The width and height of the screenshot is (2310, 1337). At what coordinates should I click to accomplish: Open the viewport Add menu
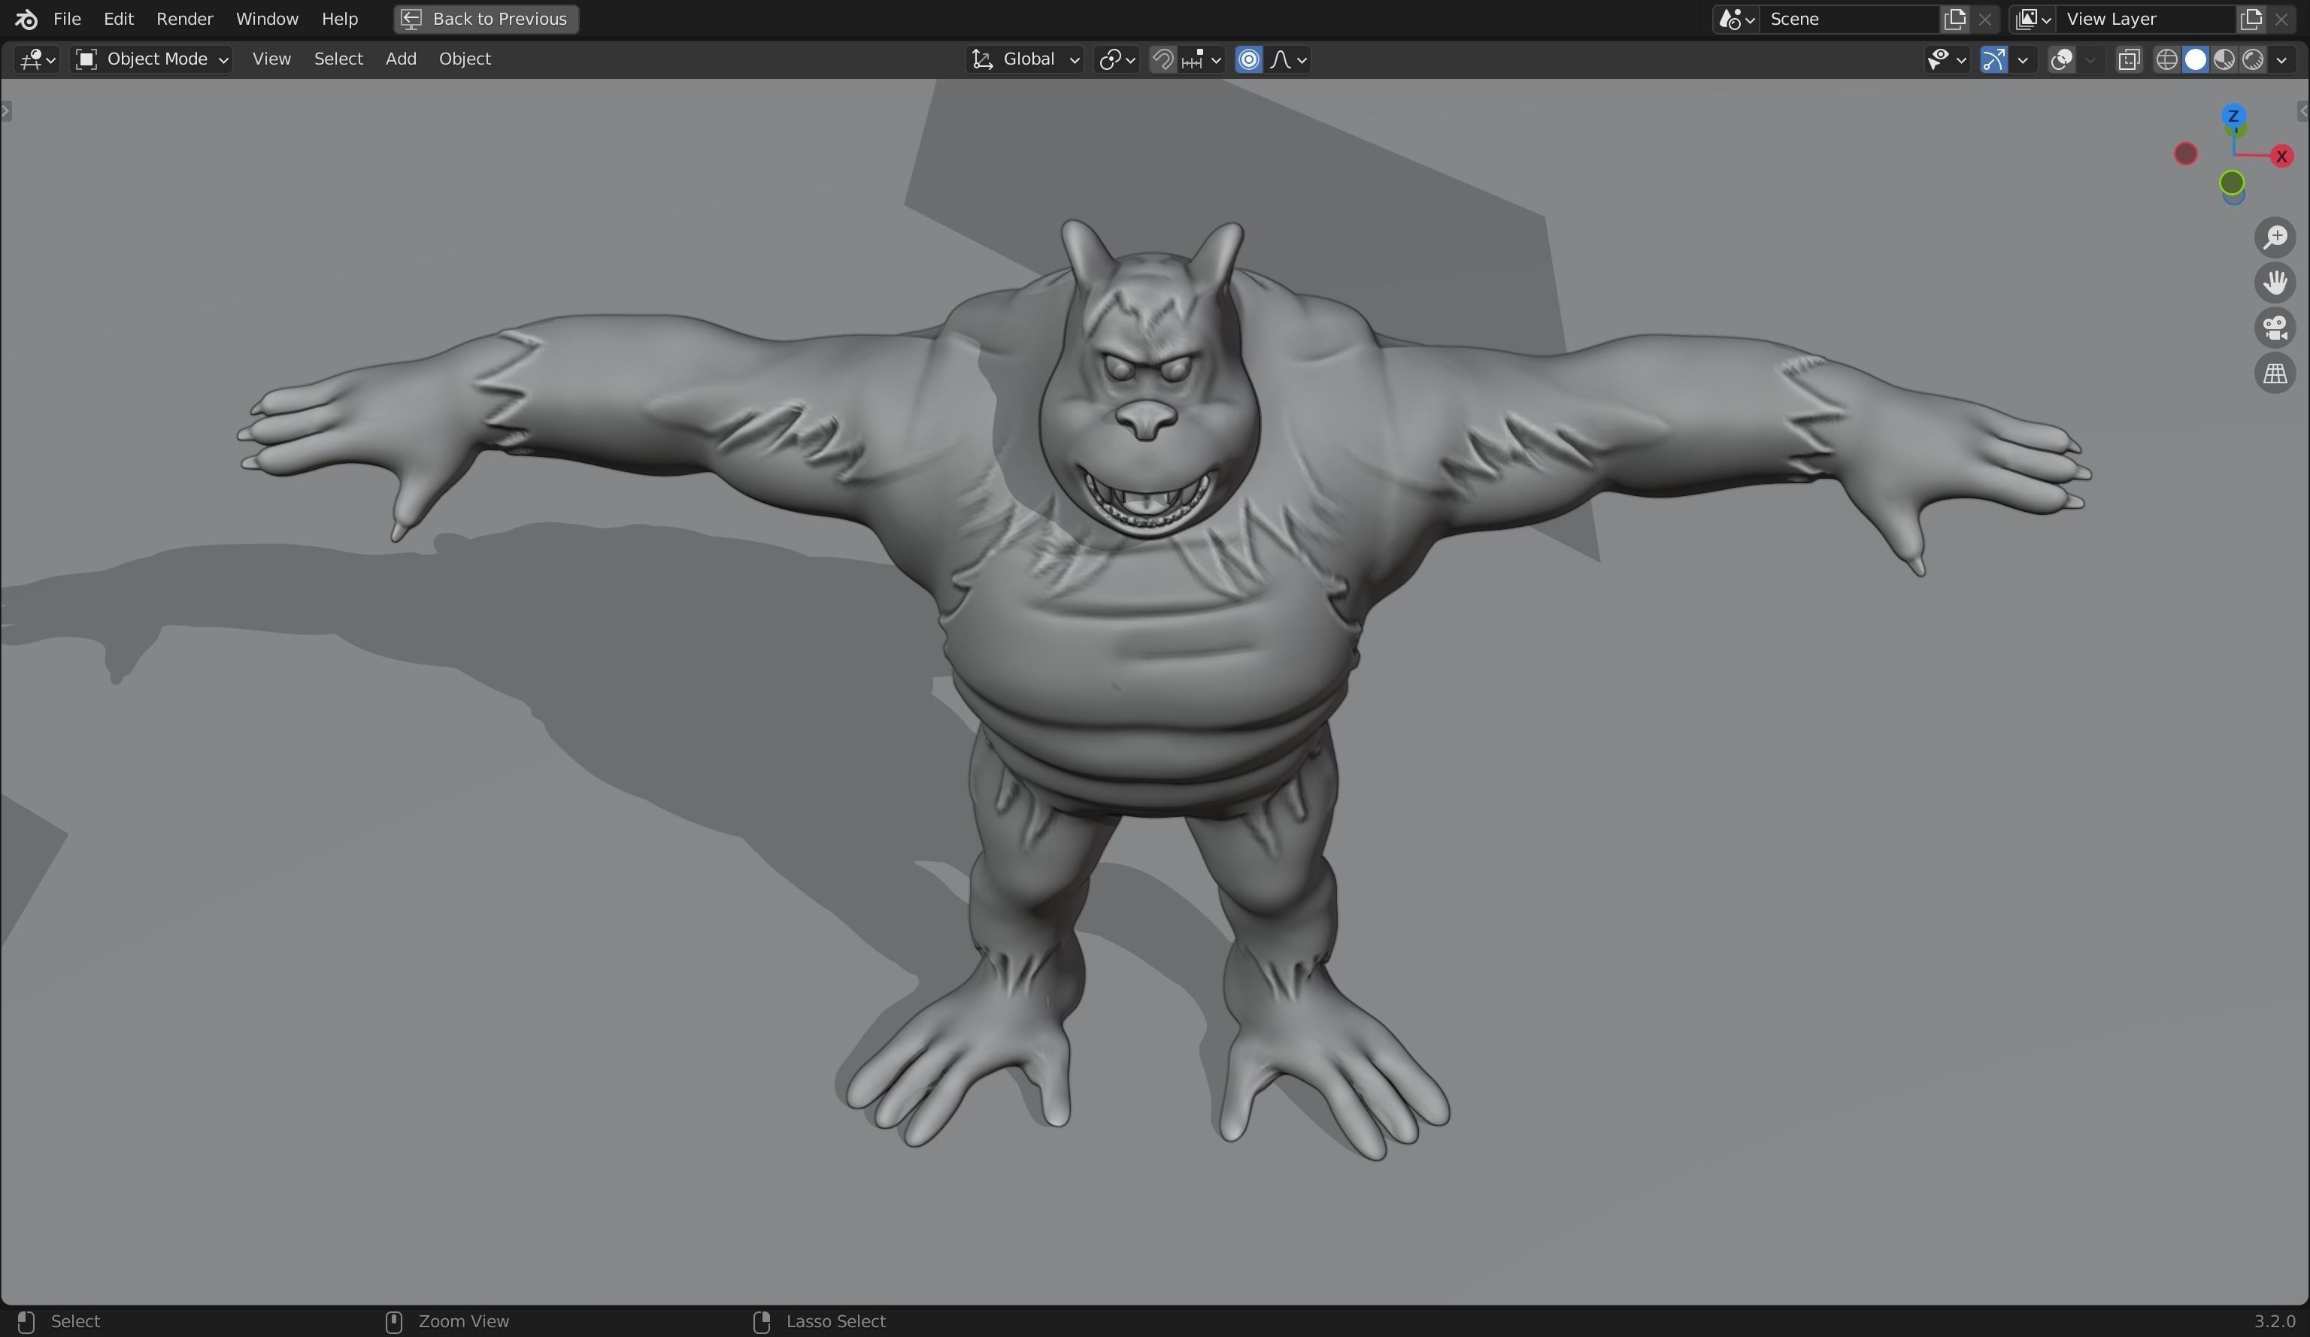pos(401,59)
